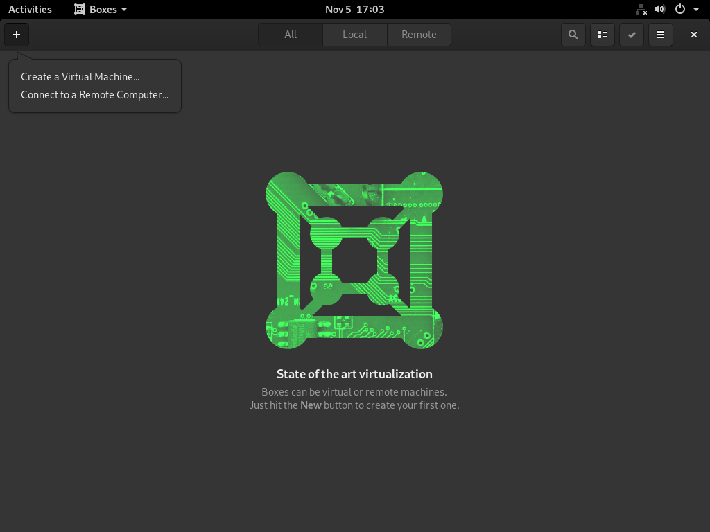Click 'Boxes can be virtual or remote machines.' text
The height and width of the screenshot is (532, 710).
354,392
